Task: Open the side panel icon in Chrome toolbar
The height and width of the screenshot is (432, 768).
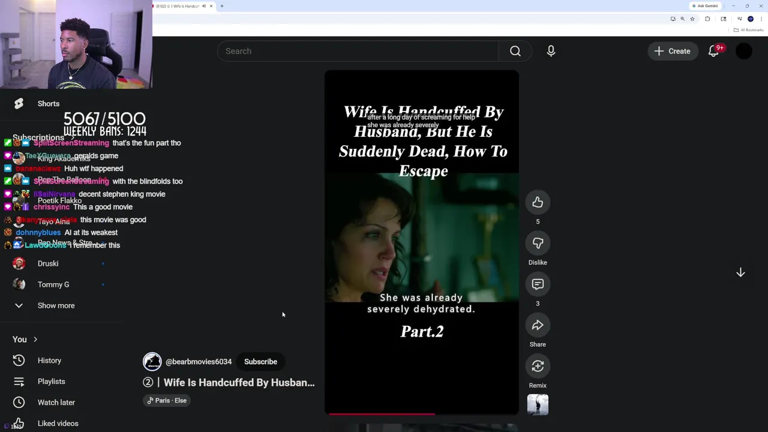Action: [x=724, y=19]
